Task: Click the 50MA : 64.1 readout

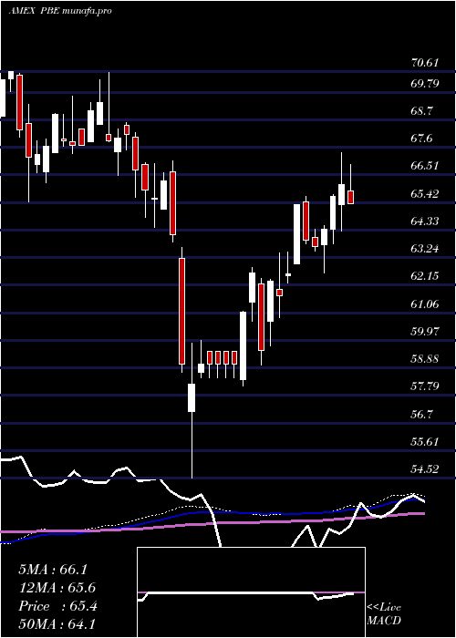Action: pos(57,624)
